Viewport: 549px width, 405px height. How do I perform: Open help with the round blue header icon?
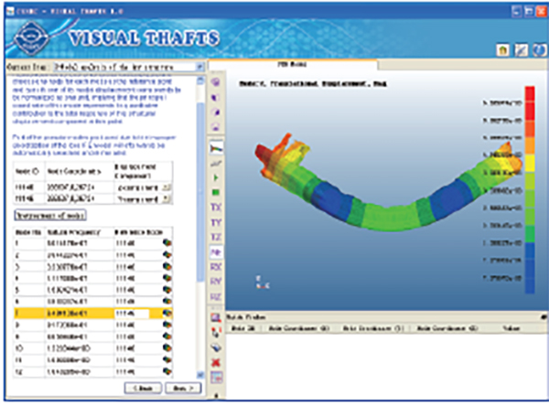[539, 50]
